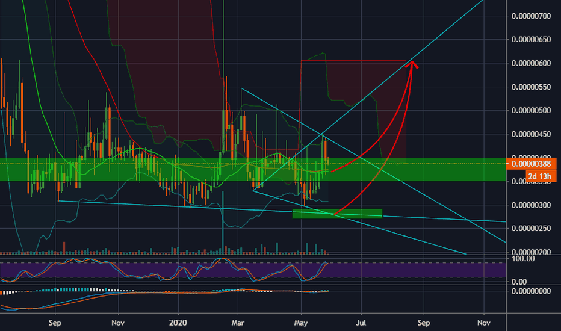Click the 0.00 stochastic scale label
This screenshot has width=561, height=331.
[519, 282]
